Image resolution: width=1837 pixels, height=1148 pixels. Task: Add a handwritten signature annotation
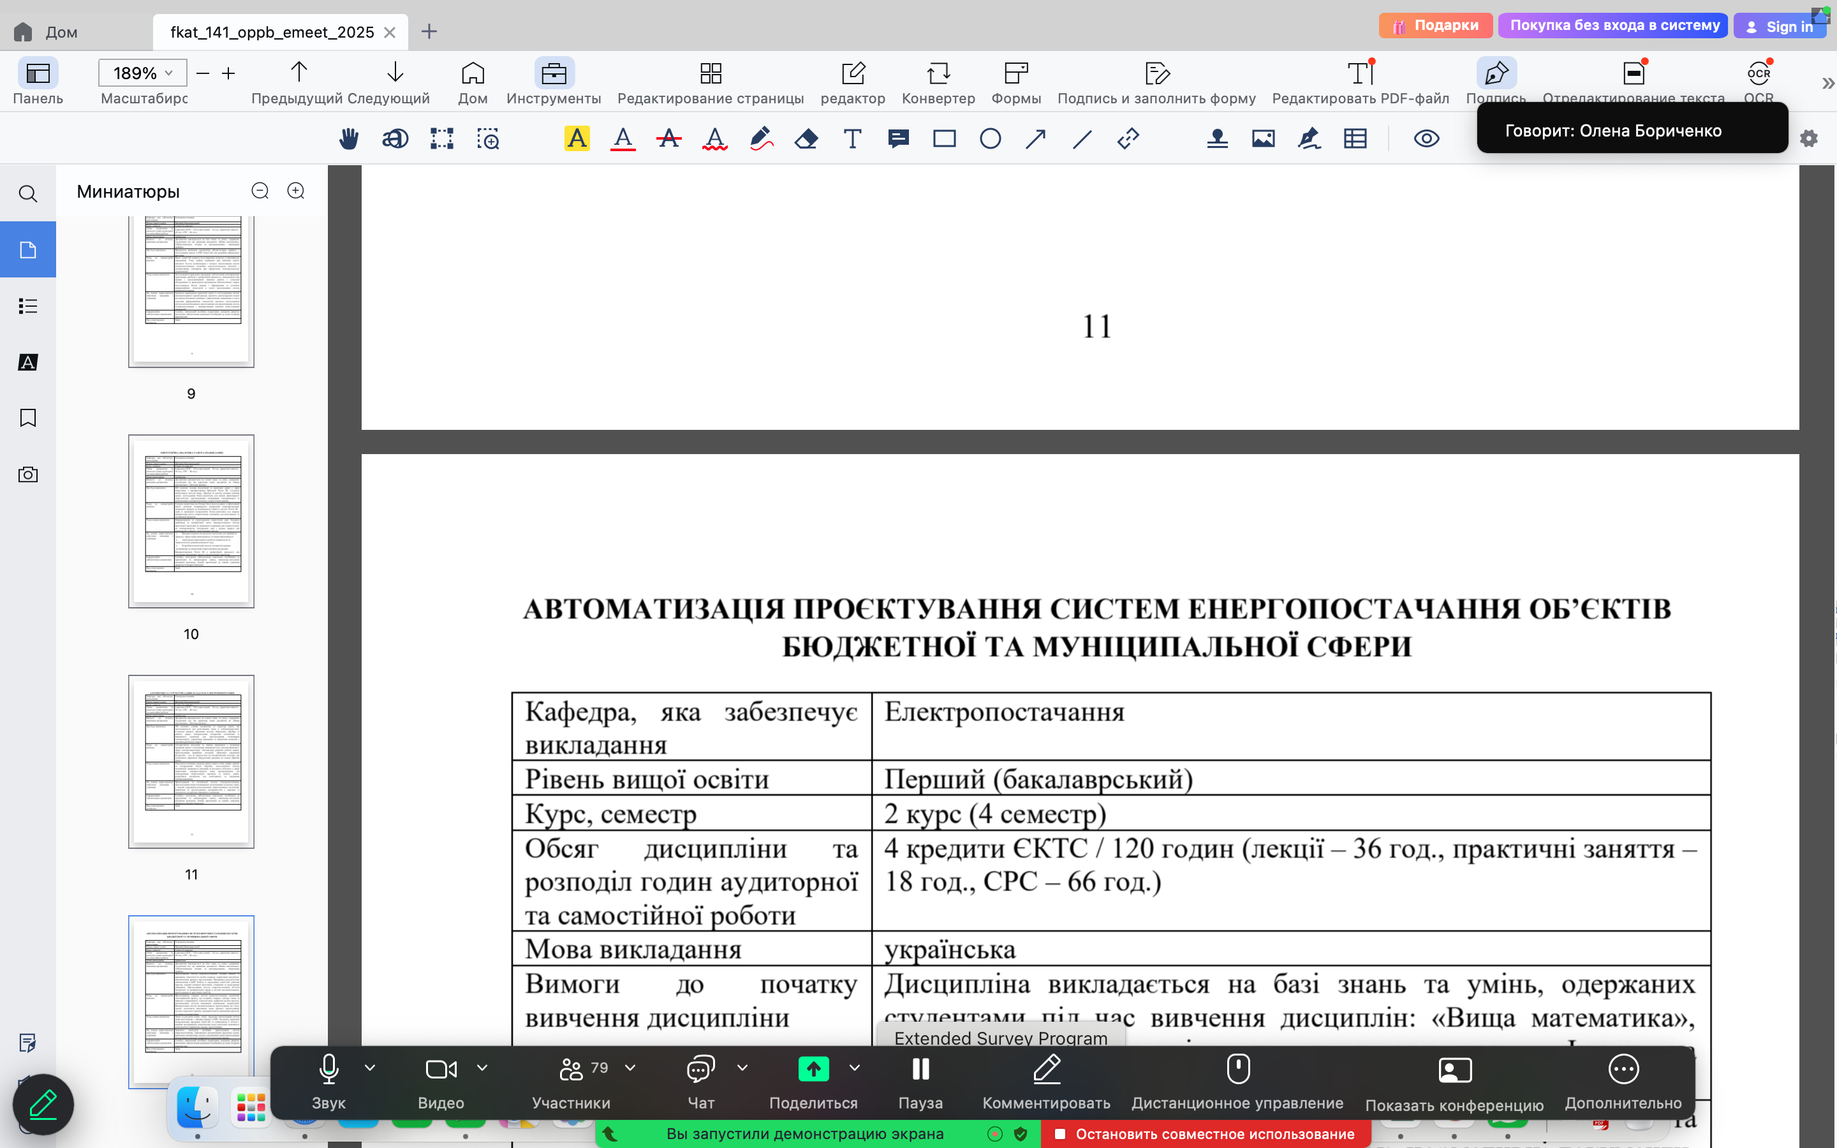[x=1310, y=139]
